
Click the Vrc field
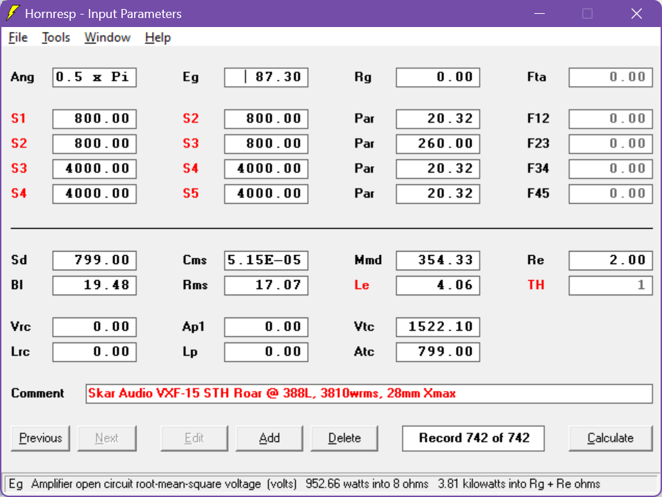[94, 327]
